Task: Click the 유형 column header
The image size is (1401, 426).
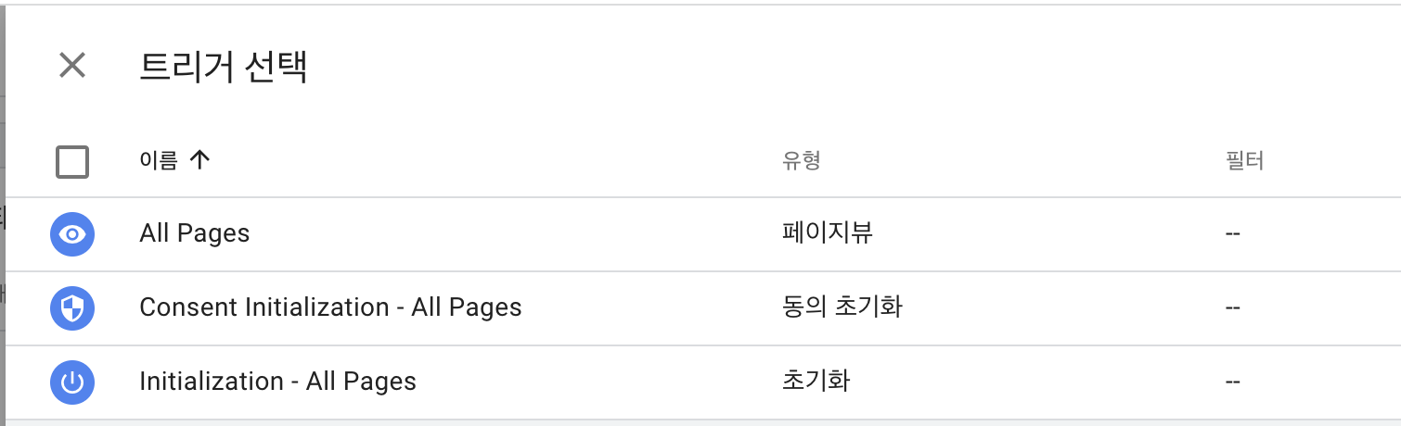Action: [802, 161]
